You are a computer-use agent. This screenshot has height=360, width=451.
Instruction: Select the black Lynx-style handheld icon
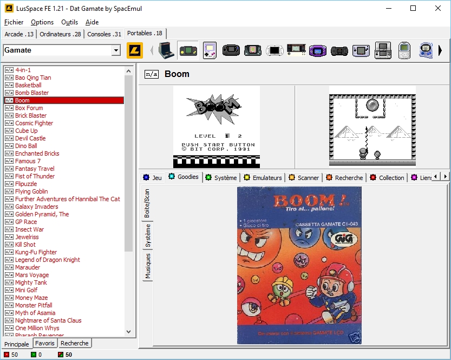339,51
